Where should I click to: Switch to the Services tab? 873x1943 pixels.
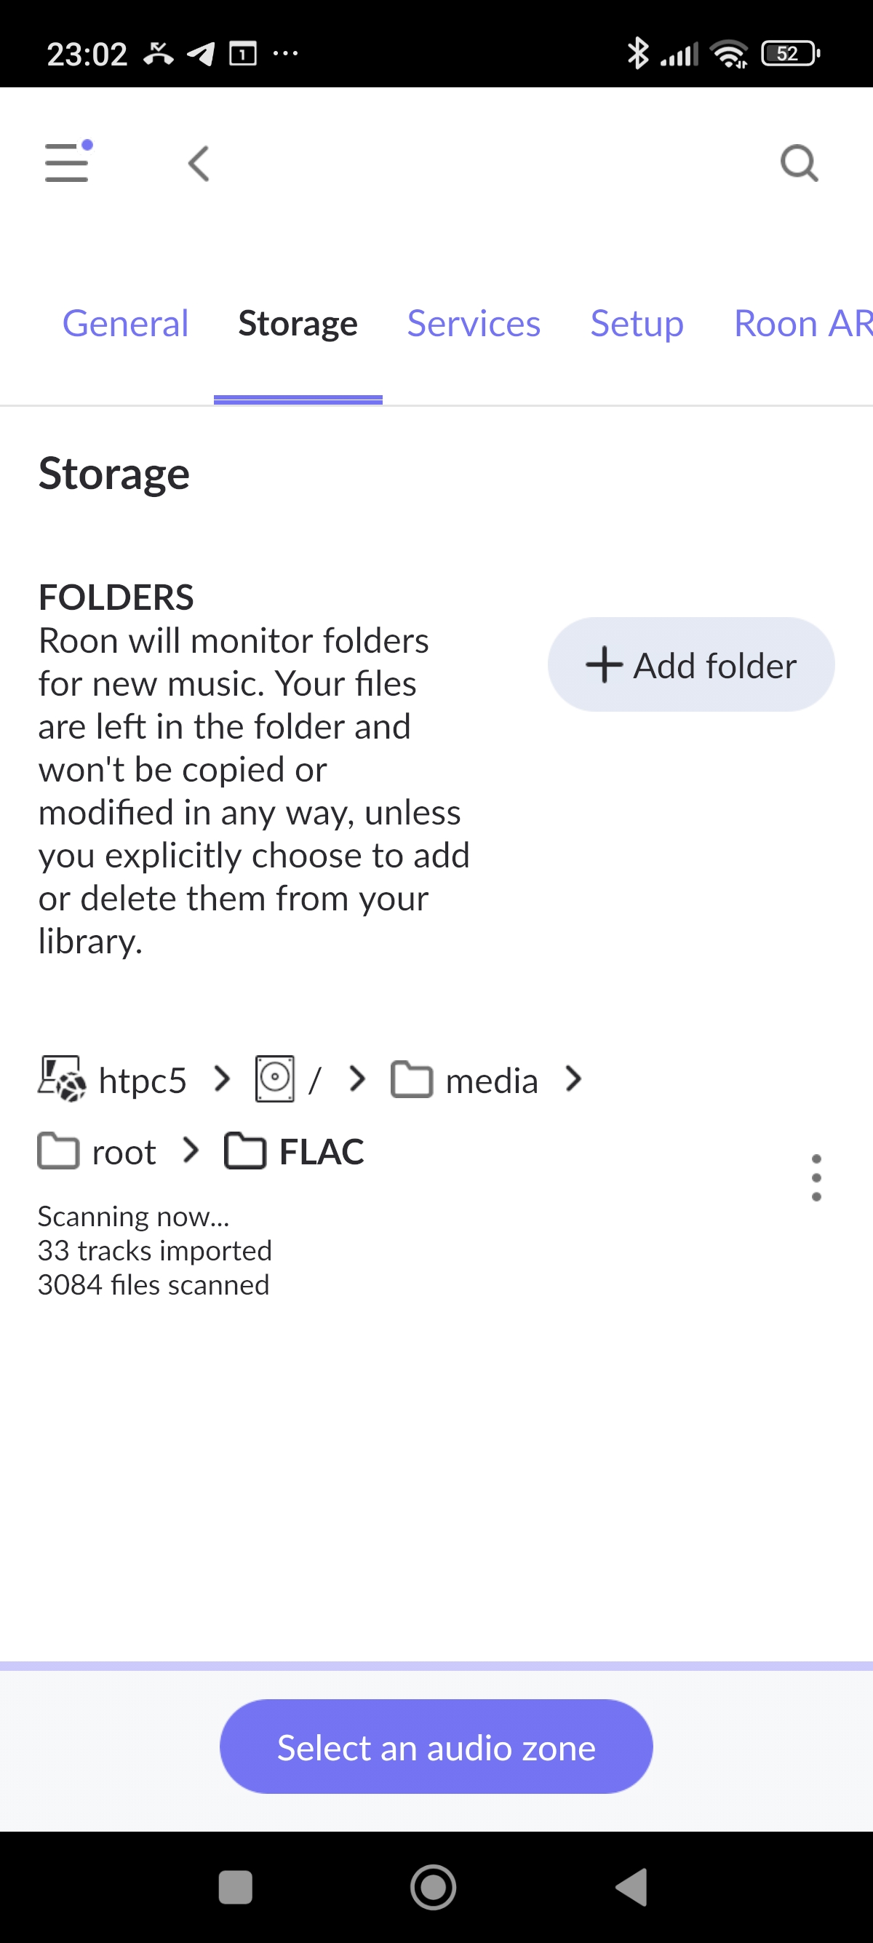474,325
